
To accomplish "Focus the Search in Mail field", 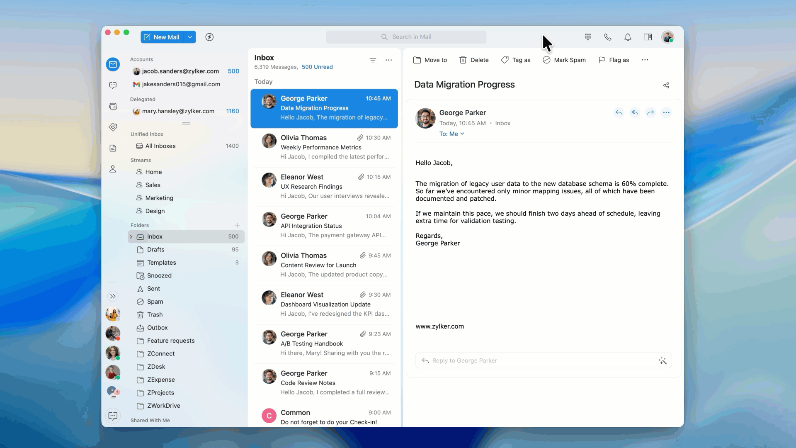I will [x=406, y=37].
